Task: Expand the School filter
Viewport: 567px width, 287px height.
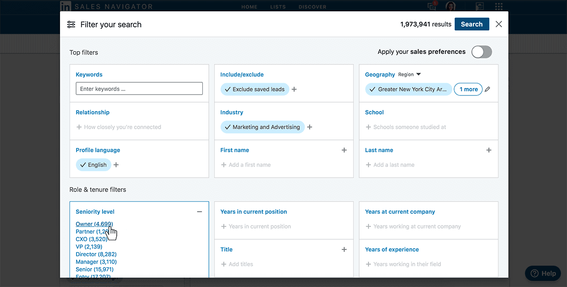Action: pos(405,127)
